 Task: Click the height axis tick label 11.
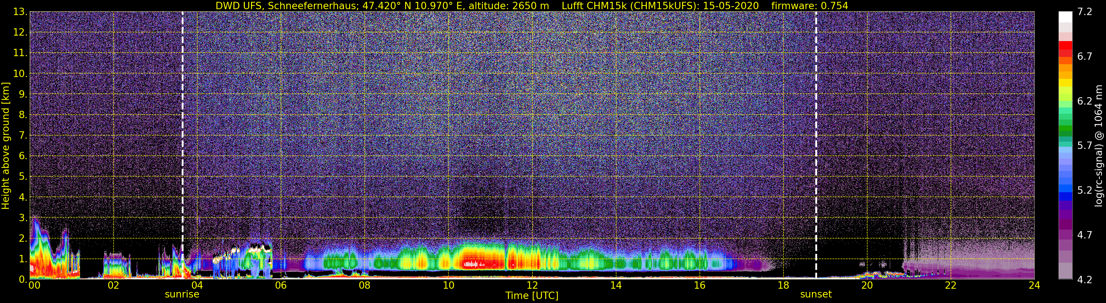(x=20, y=53)
